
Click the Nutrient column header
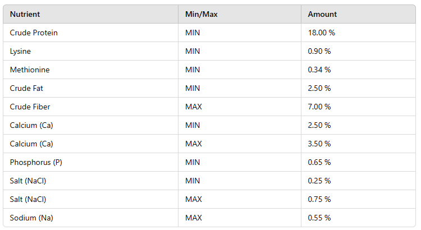pyautogui.click(x=25, y=14)
